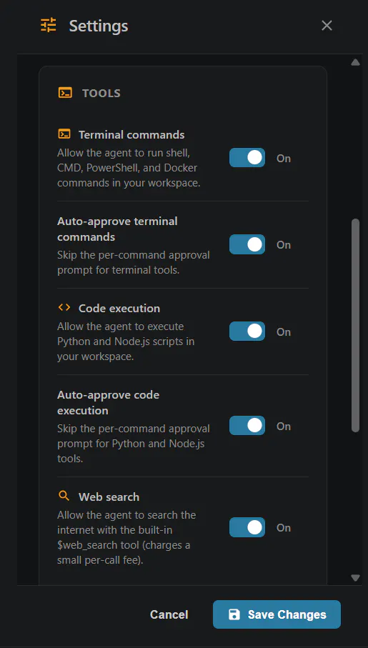Click the Web search title text

coord(109,497)
